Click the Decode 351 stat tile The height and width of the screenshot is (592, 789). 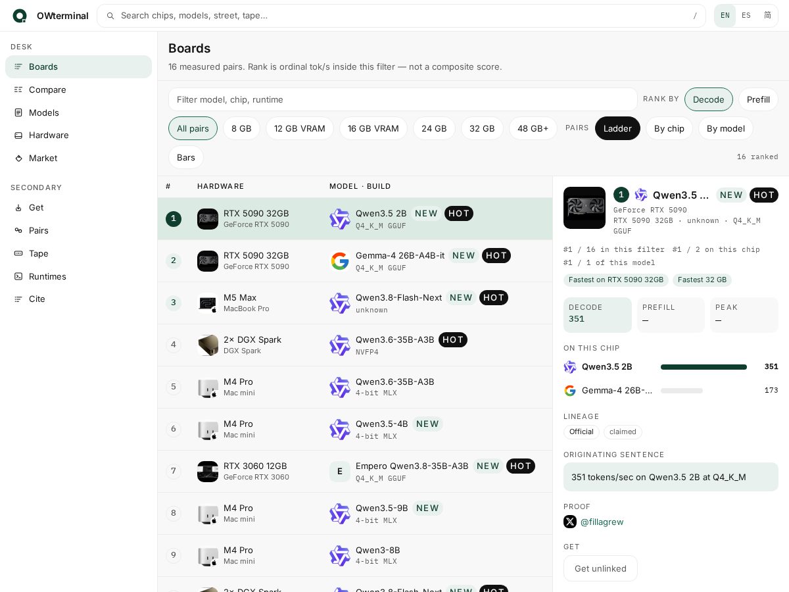[x=598, y=315]
